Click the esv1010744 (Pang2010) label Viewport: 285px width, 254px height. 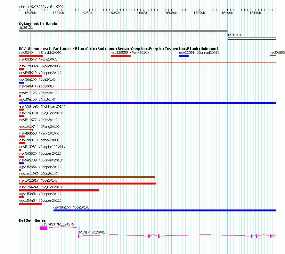pos(39,127)
